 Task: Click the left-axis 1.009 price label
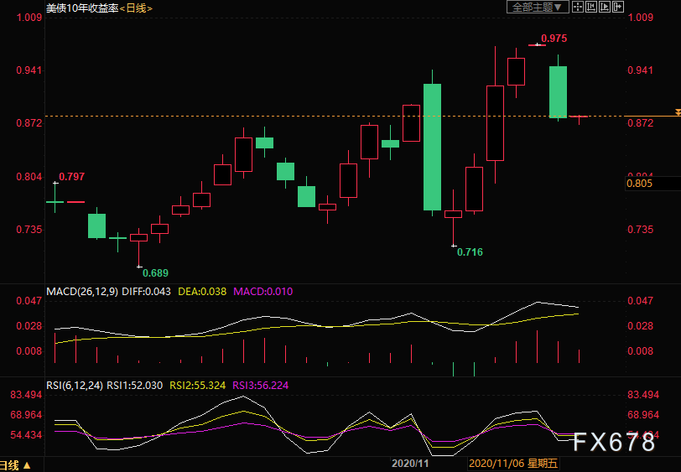click(29, 18)
